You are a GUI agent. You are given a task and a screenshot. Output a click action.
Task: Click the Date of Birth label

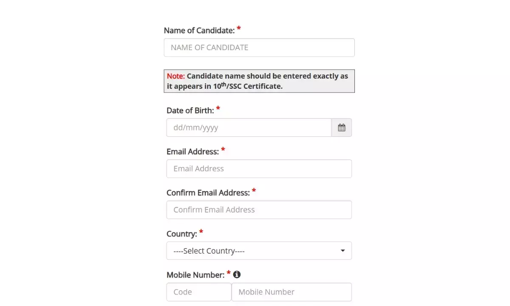190,110
